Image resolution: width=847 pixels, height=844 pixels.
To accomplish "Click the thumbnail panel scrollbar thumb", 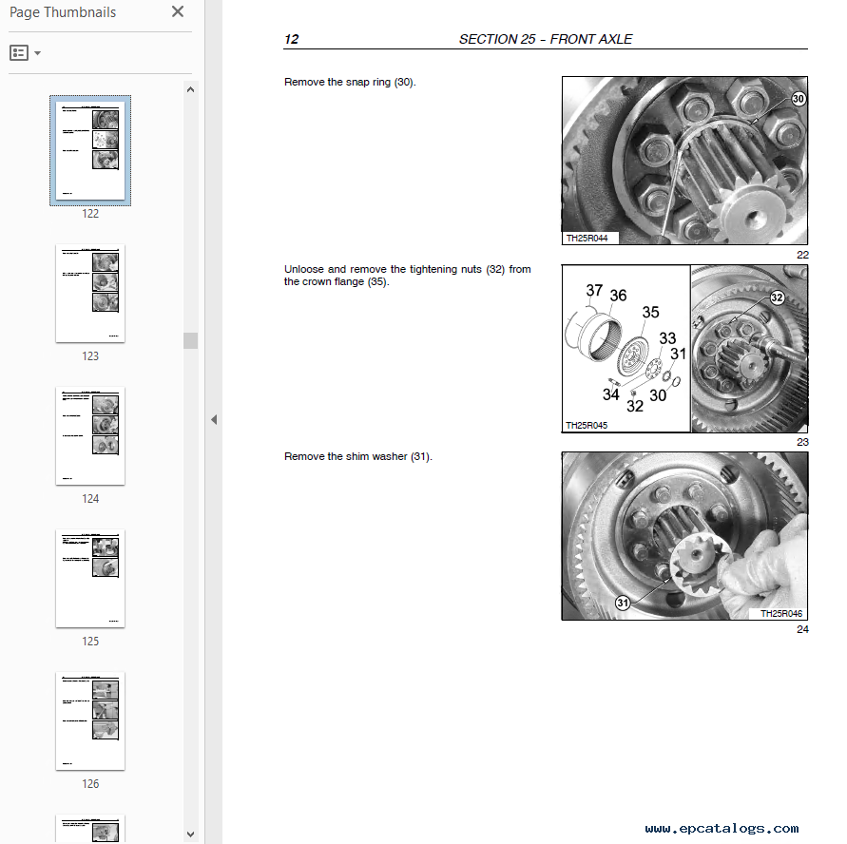I will [190, 340].
